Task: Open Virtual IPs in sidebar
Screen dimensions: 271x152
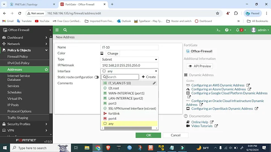Action: click(15, 99)
